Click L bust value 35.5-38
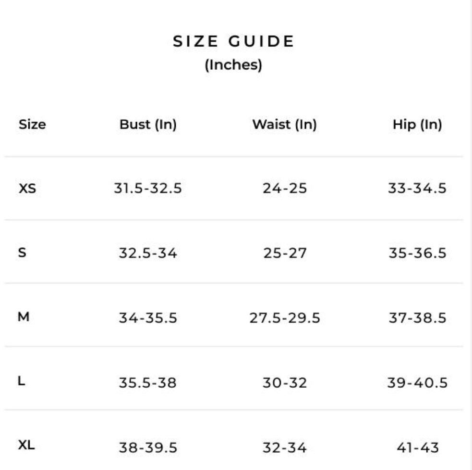472x470 pixels. [x=148, y=383]
